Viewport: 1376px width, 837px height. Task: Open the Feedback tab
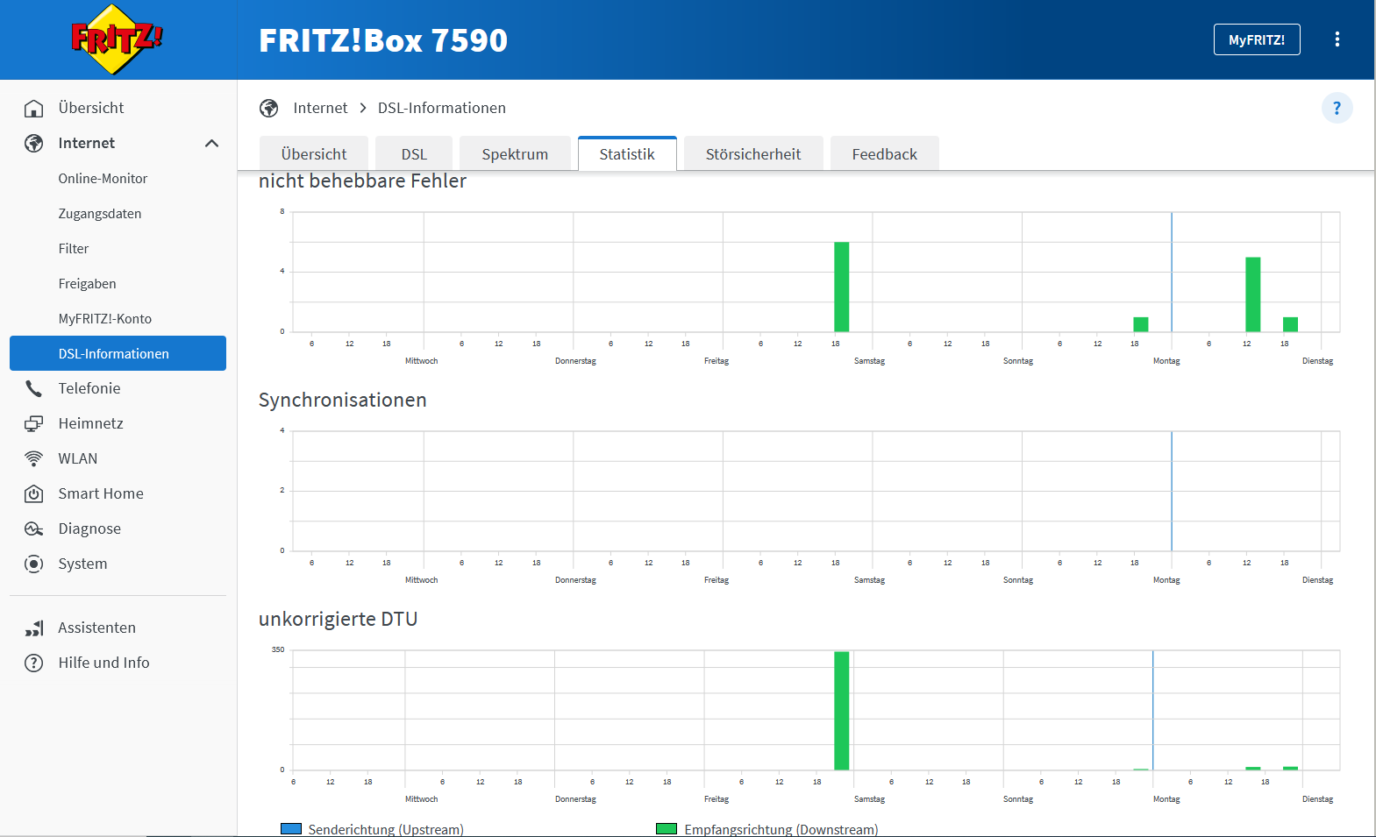884,153
